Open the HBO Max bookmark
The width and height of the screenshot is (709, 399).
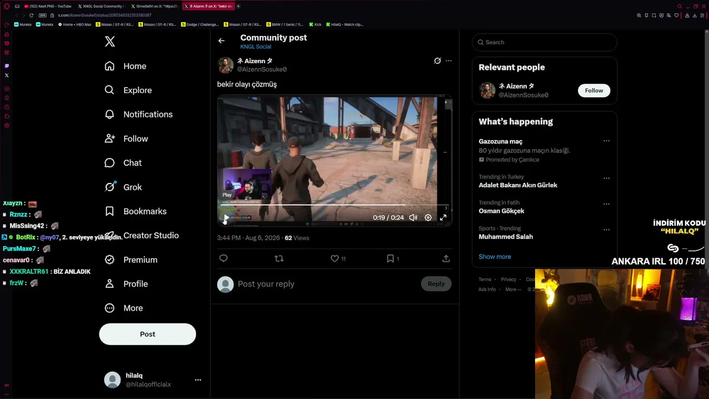tap(75, 24)
